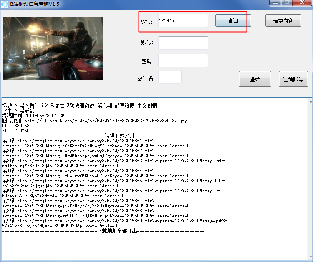Click the 标题 line of video title
This screenshot has height=262, width=313.
point(79,106)
